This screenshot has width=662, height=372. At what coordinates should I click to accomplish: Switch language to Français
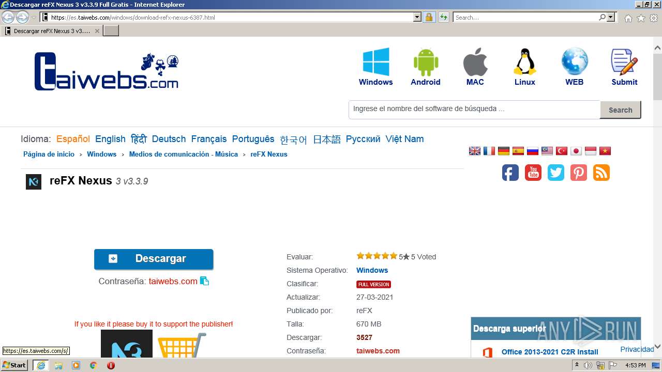tap(209, 139)
